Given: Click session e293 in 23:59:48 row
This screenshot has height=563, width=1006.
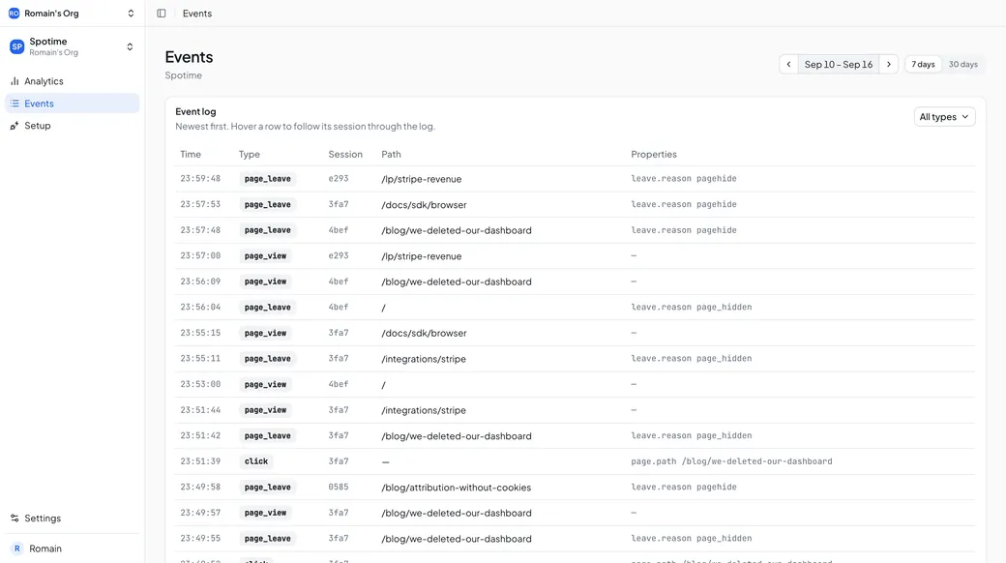Looking at the screenshot, I should coord(339,178).
